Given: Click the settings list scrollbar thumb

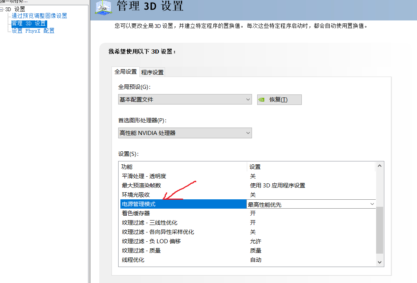Looking at the screenshot, I should [379, 230].
